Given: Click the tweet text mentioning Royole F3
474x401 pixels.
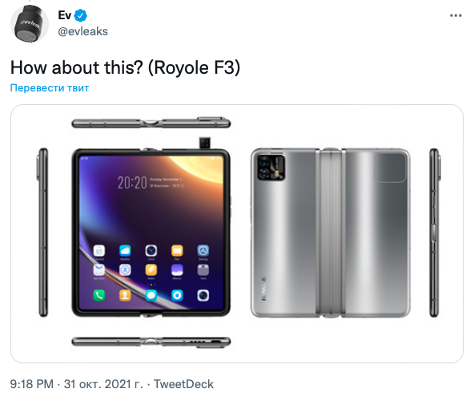Looking at the screenshot, I should (x=126, y=67).
